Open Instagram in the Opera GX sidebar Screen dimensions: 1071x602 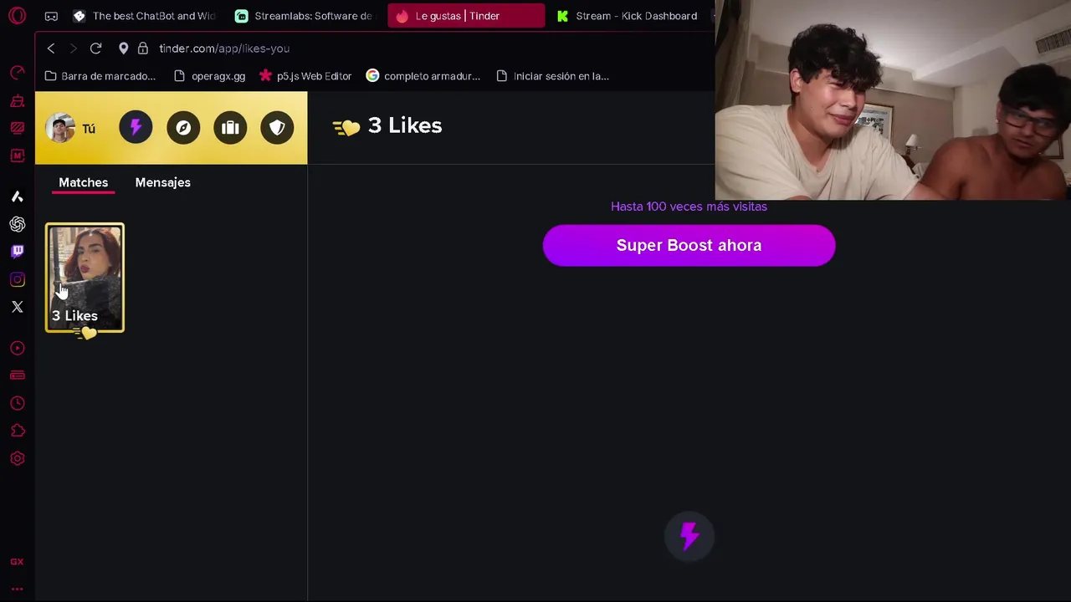pyautogui.click(x=17, y=279)
